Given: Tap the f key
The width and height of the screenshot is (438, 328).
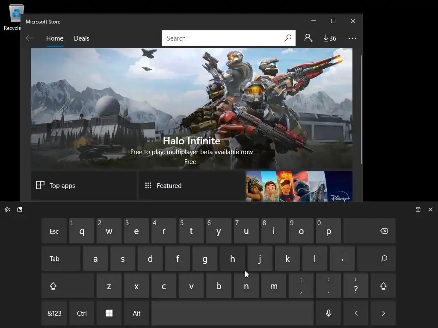Looking at the screenshot, I should pos(178,258).
